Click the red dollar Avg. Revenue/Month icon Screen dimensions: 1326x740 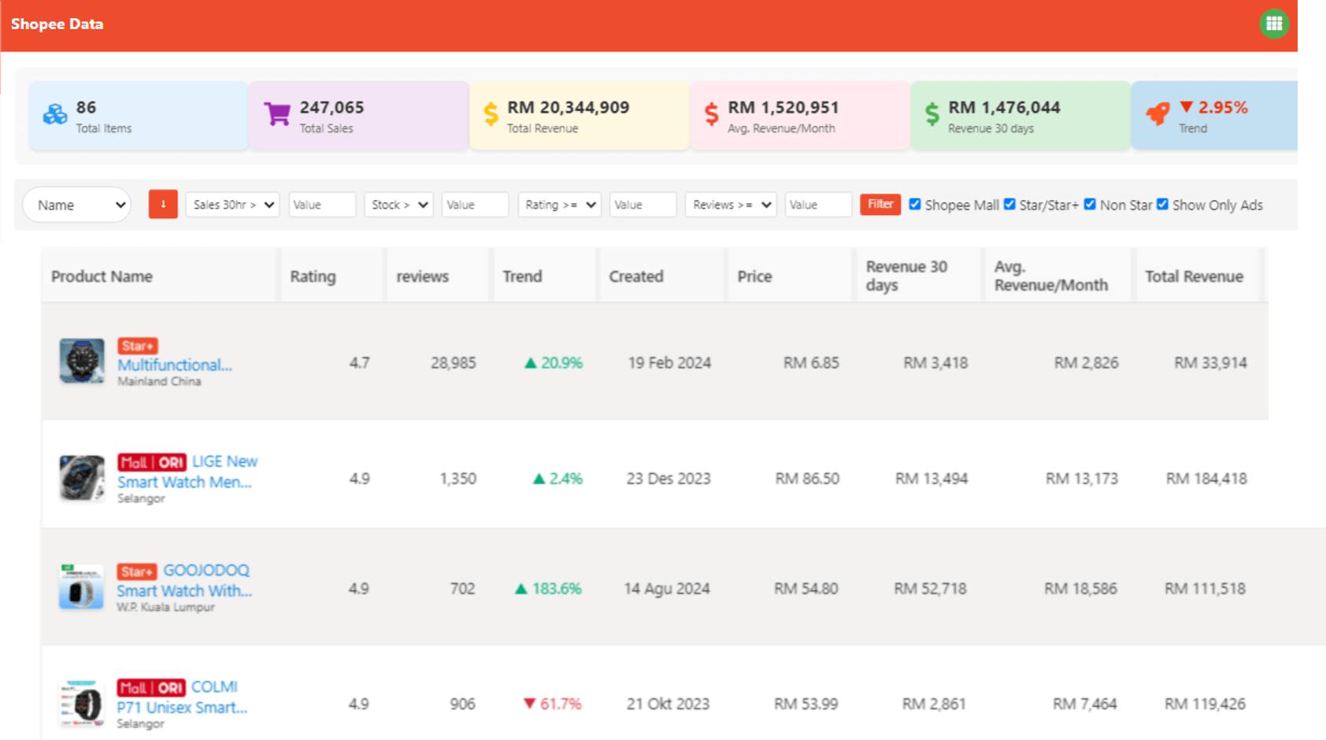[x=711, y=115]
